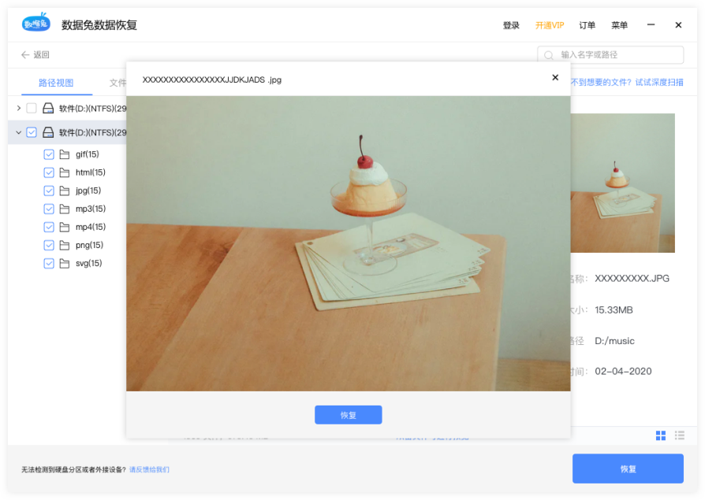This screenshot has height=500, width=705.
Task: Open the 菜单 menu
Action: tap(619, 25)
